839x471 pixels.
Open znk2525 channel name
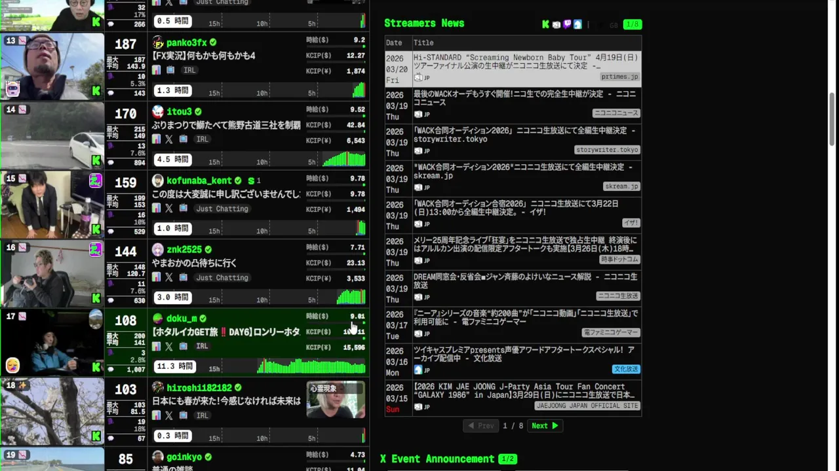[x=184, y=250]
